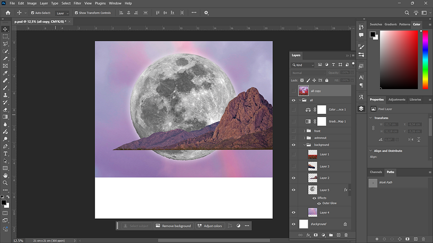Image resolution: width=433 pixels, height=243 pixels.
Task: Select the Eyedropper tool
Action: click(5, 73)
